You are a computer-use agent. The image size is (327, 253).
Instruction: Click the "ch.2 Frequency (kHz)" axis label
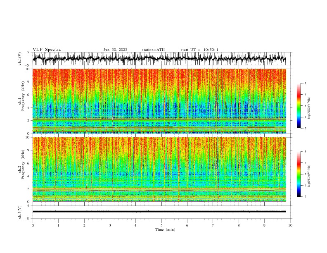point(22,165)
